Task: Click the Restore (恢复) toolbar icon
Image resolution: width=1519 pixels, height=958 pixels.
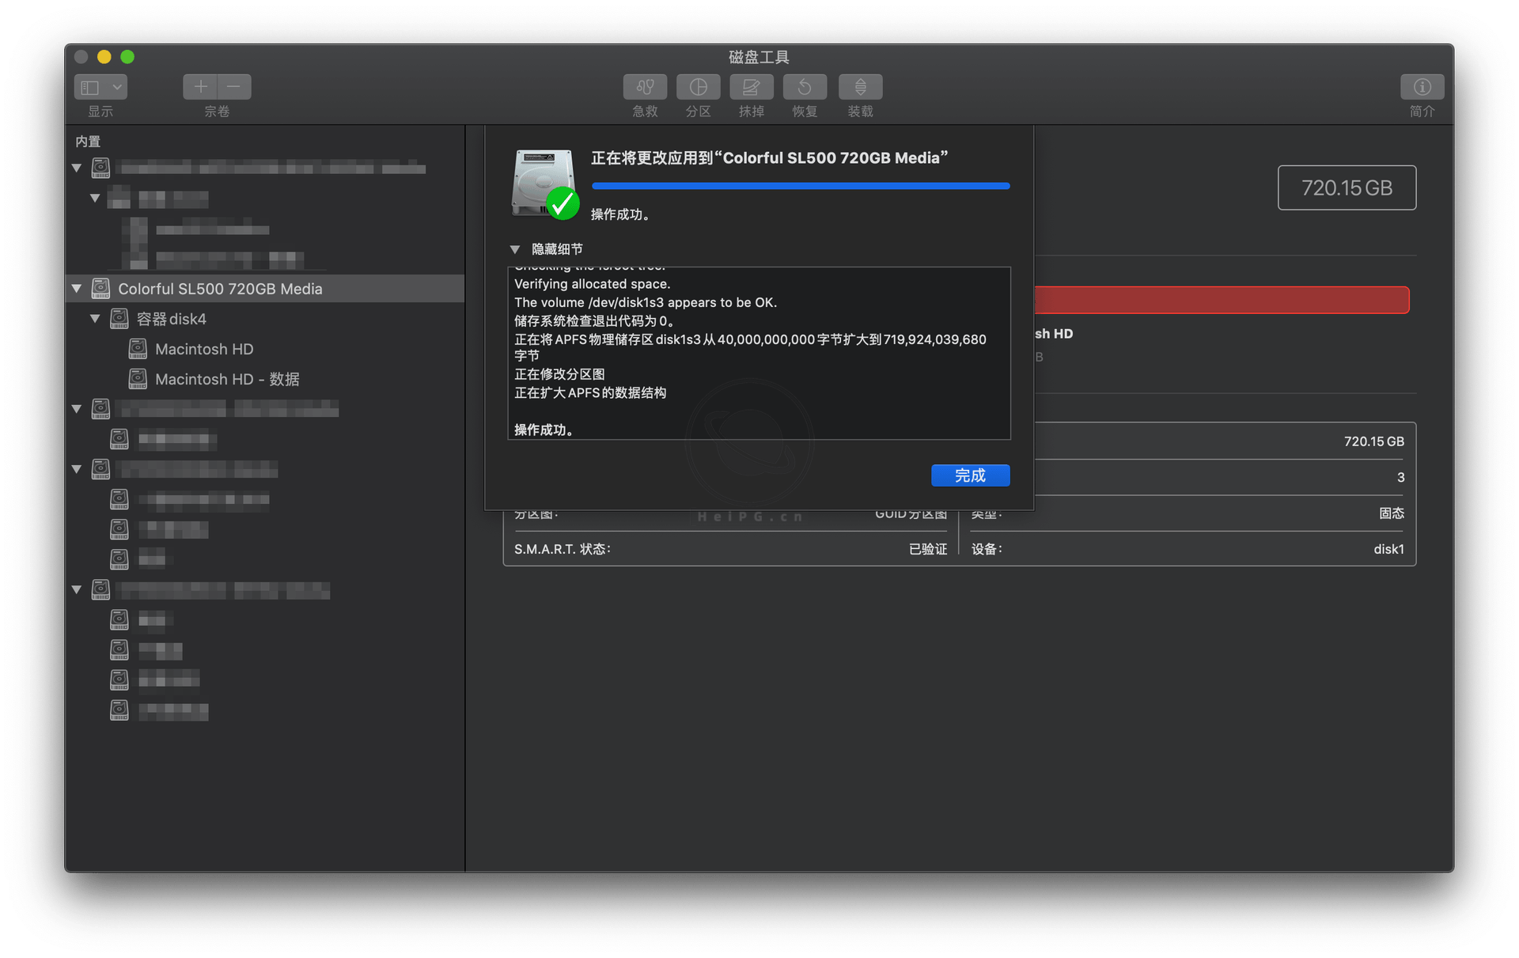Action: coord(805,87)
